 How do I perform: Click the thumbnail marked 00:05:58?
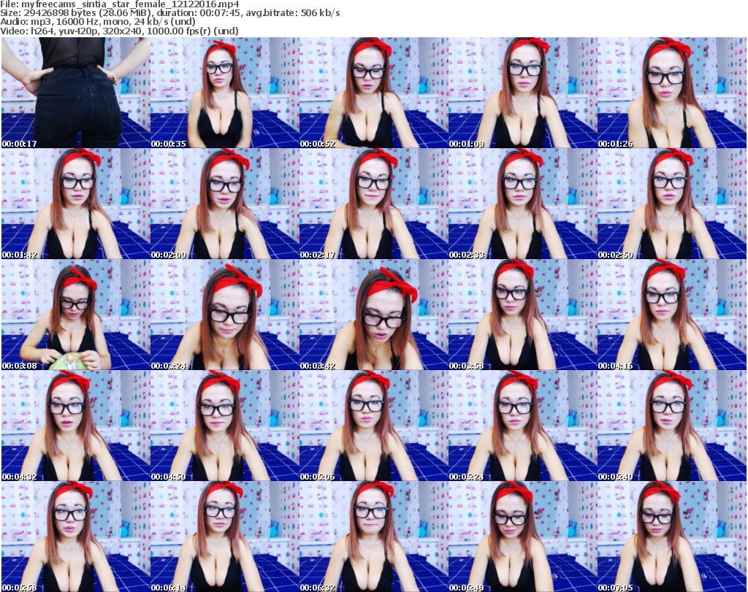click(x=75, y=537)
